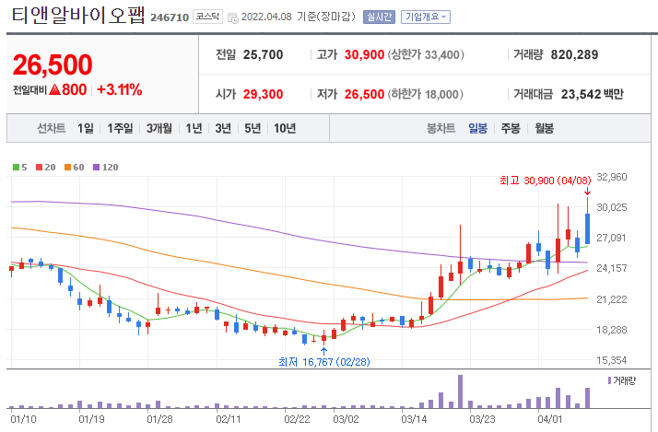Click the 24,157 price axis label
658x432 pixels.
tap(612, 268)
